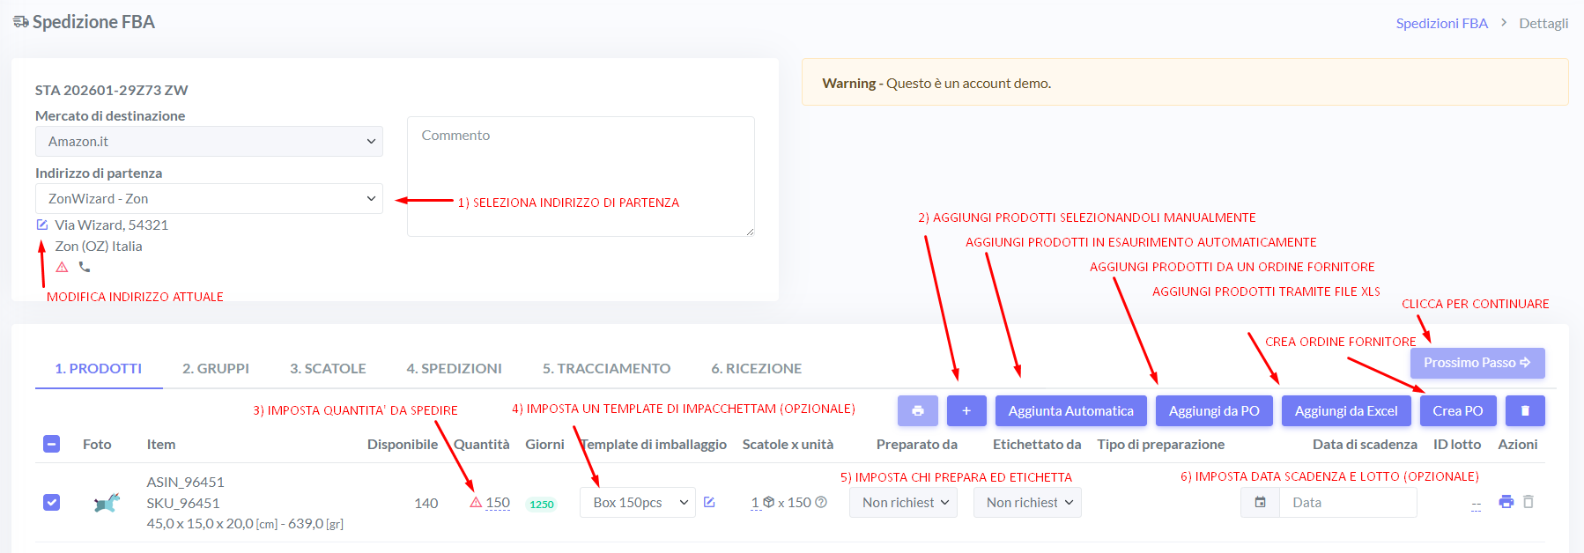The width and height of the screenshot is (1584, 553).
Task: Edit the Box 150pcs packaging template icon
Action: pyautogui.click(x=709, y=503)
